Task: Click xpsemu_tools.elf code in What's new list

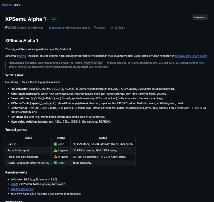Action: click(43, 103)
